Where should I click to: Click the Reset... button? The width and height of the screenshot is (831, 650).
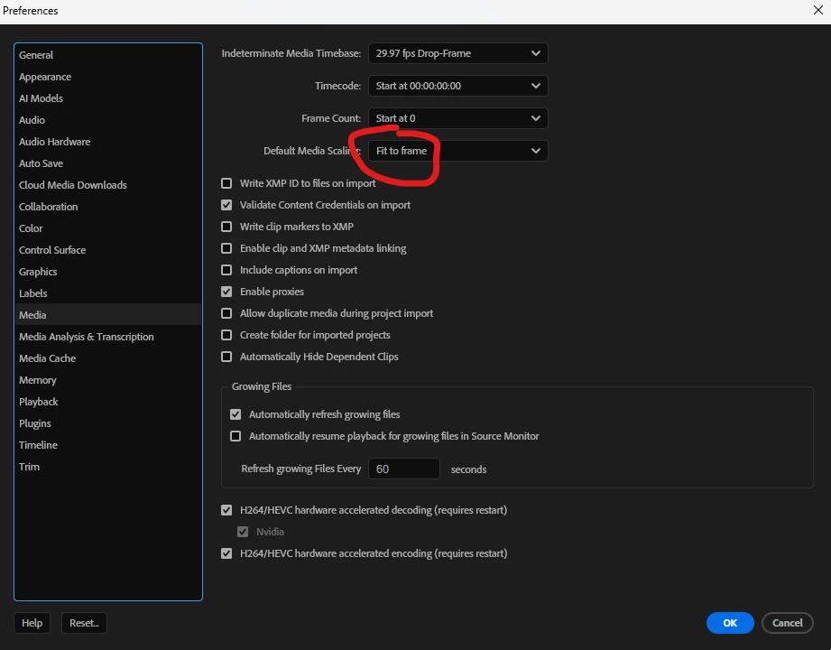coord(84,623)
